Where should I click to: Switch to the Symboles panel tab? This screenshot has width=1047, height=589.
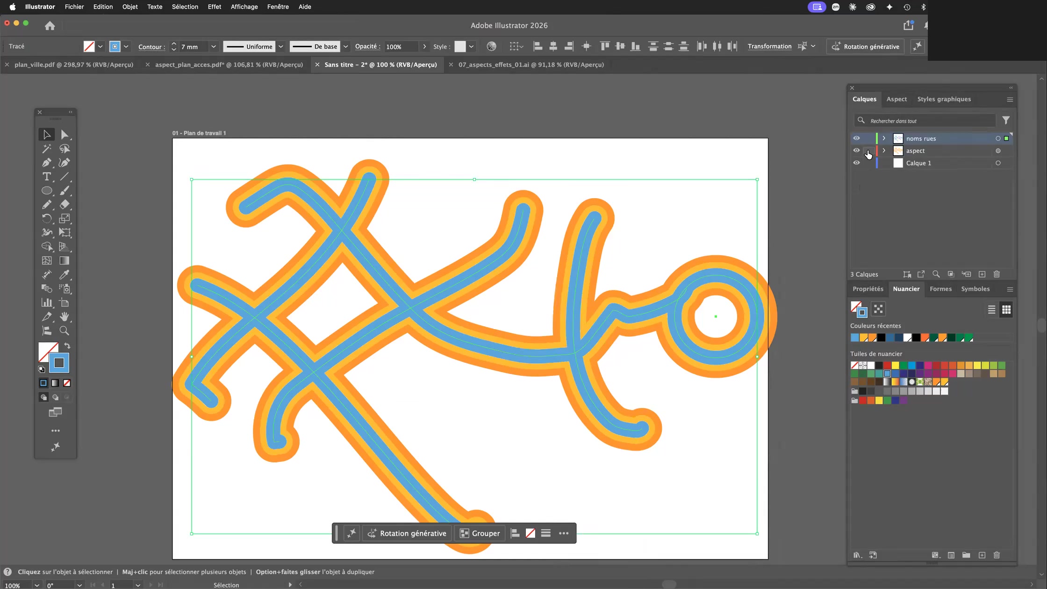click(975, 289)
